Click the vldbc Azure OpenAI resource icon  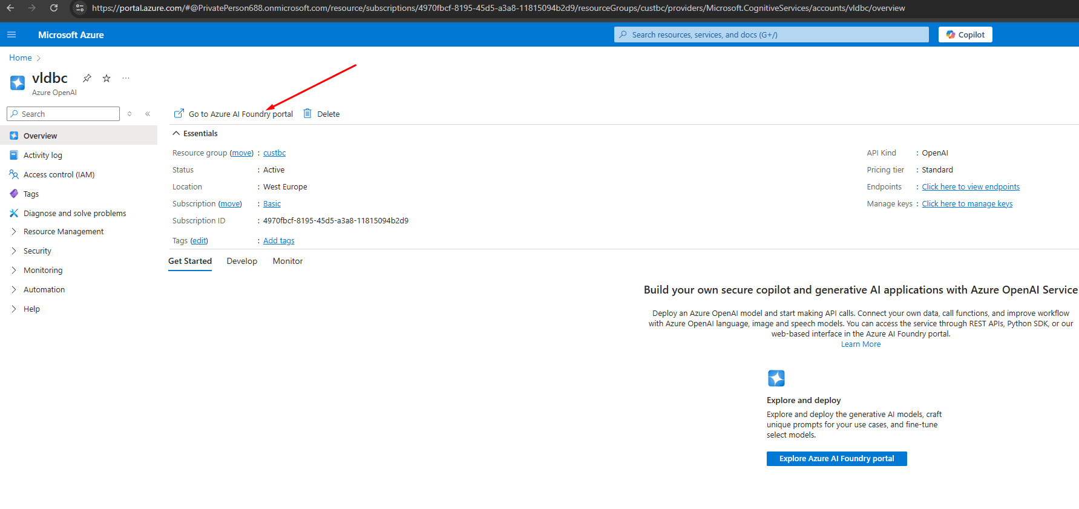coord(18,82)
